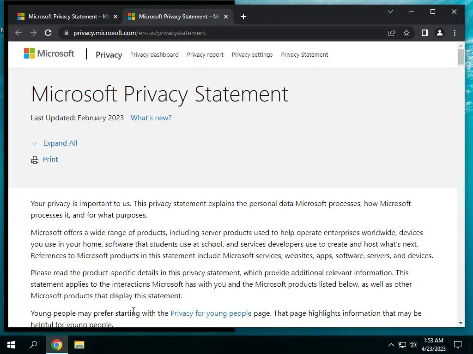Close the first Microsoft Privacy Statement tab
Image resolution: width=473 pixels, height=354 pixels.
point(115,17)
